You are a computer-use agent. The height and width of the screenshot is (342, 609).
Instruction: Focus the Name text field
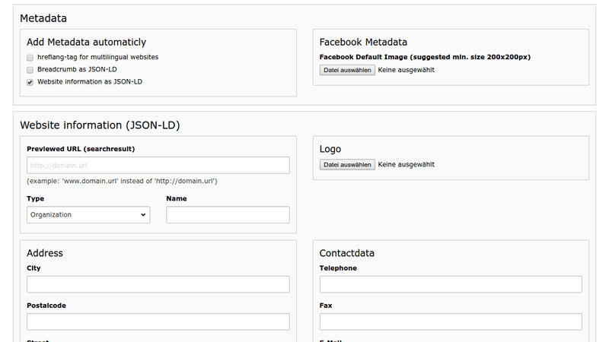point(228,215)
